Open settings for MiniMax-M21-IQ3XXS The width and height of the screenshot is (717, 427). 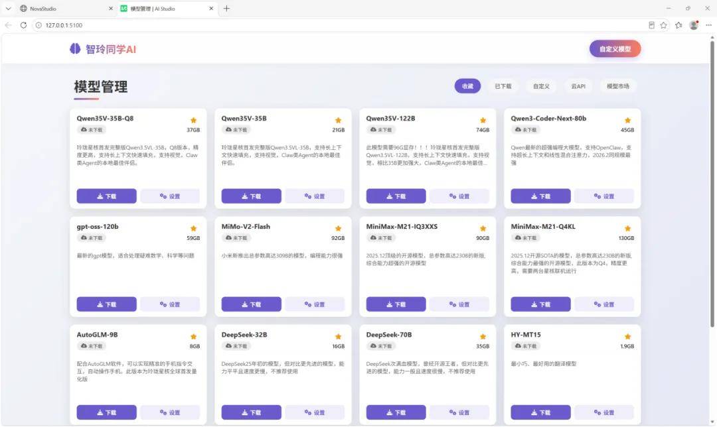tap(459, 304)
